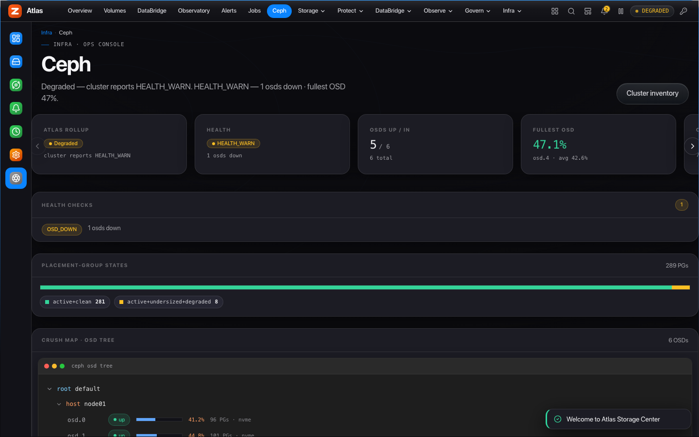
Task: Collapse the host node01 tree node
Action: click(59, 404)
